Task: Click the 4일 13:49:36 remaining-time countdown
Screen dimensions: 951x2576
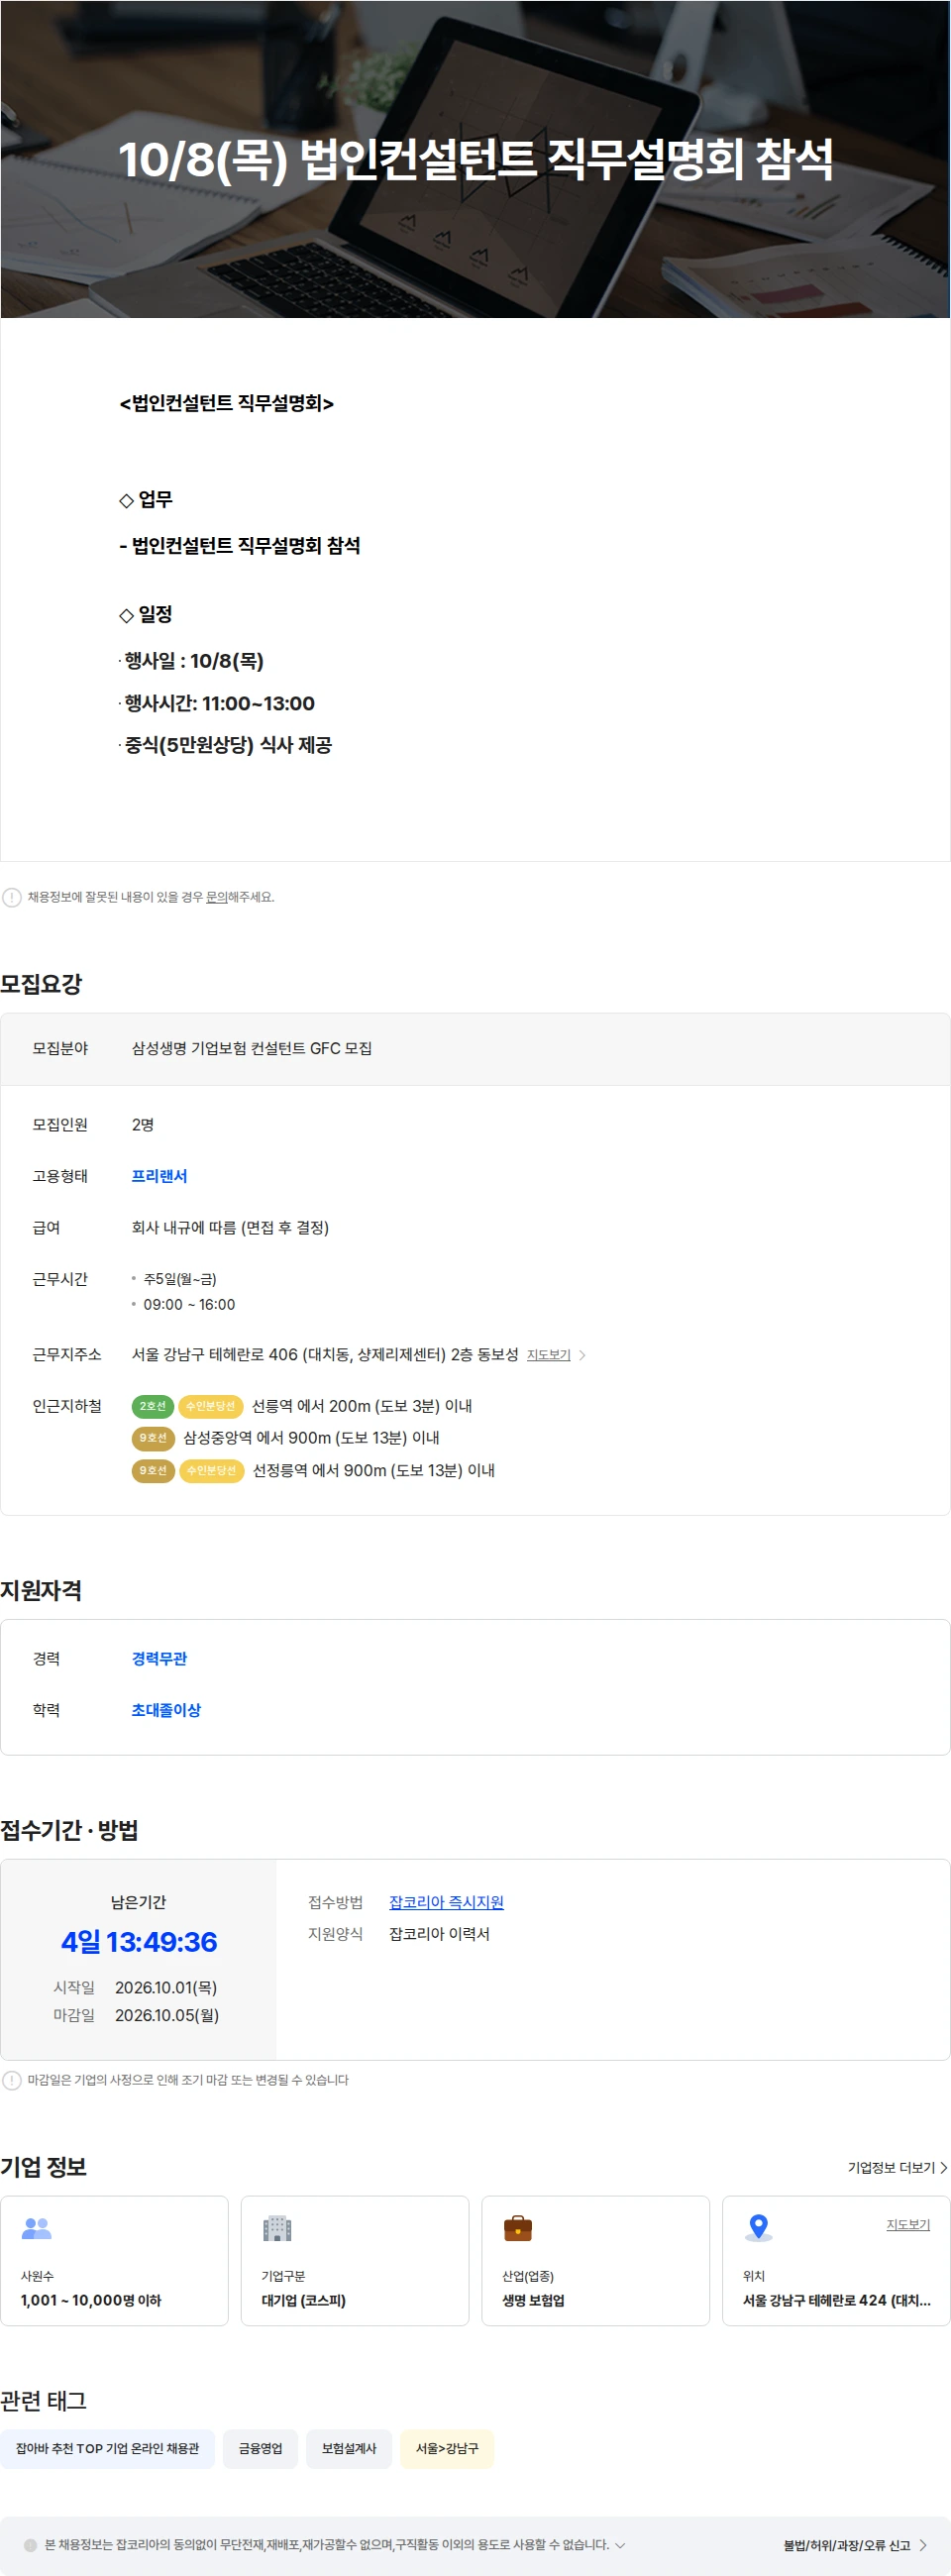Action: pyautogui.click(x=139, y=1942)
